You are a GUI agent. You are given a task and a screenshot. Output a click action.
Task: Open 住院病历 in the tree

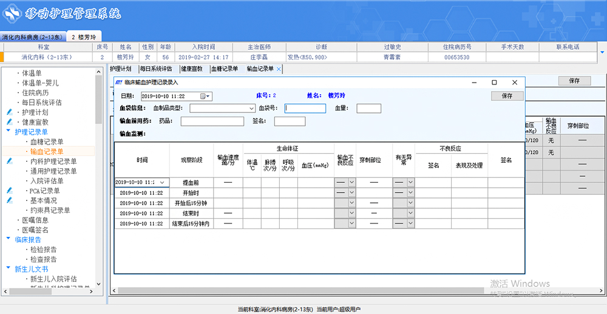(x=35, y=92)
